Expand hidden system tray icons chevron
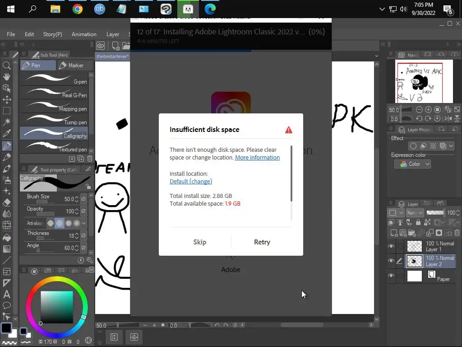 pos(382,9)
